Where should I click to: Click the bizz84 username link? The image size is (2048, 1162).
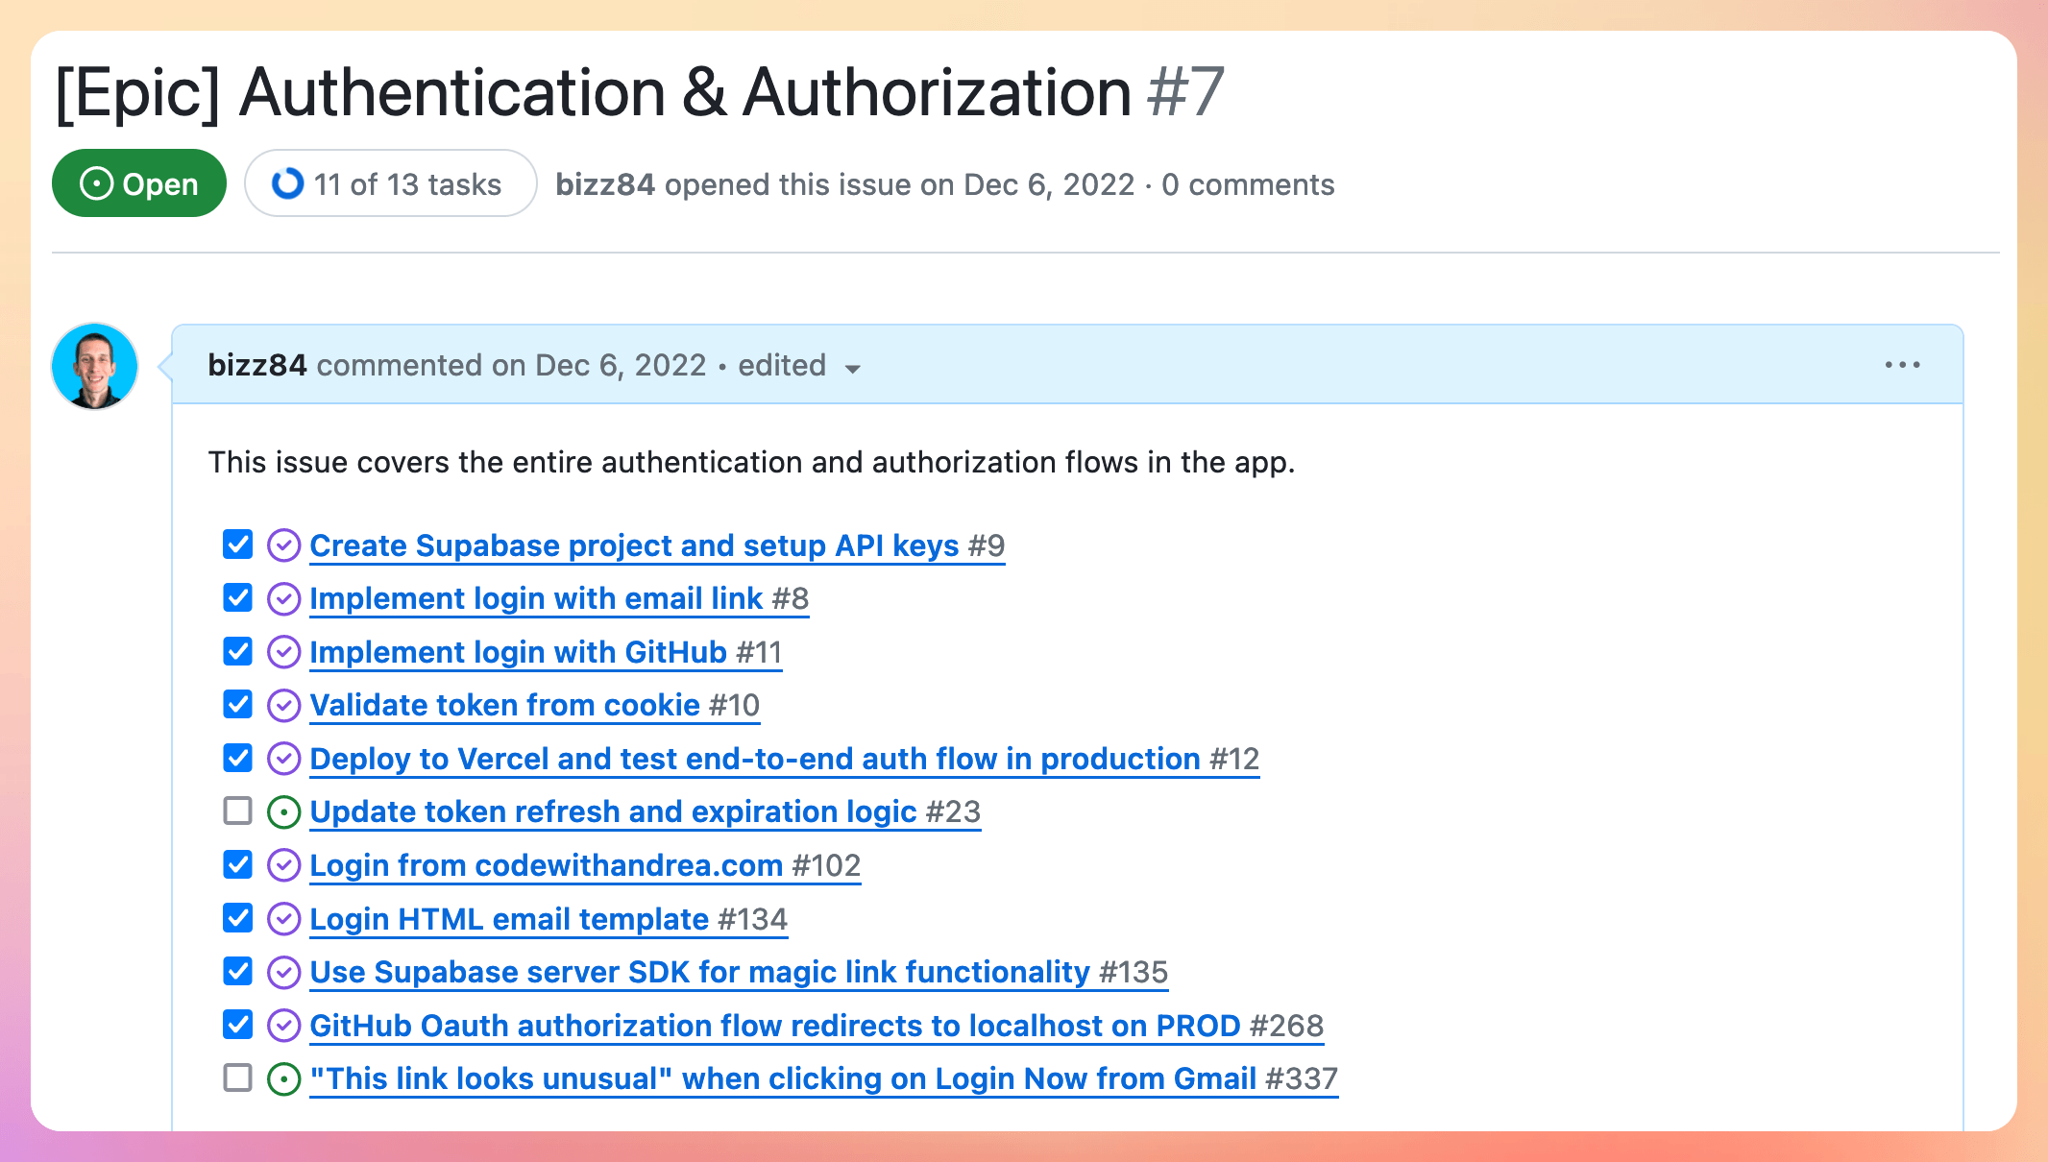point(257,365)
